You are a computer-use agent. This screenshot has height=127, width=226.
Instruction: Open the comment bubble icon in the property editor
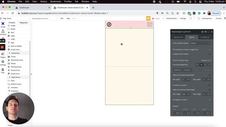tap(209, 32)
